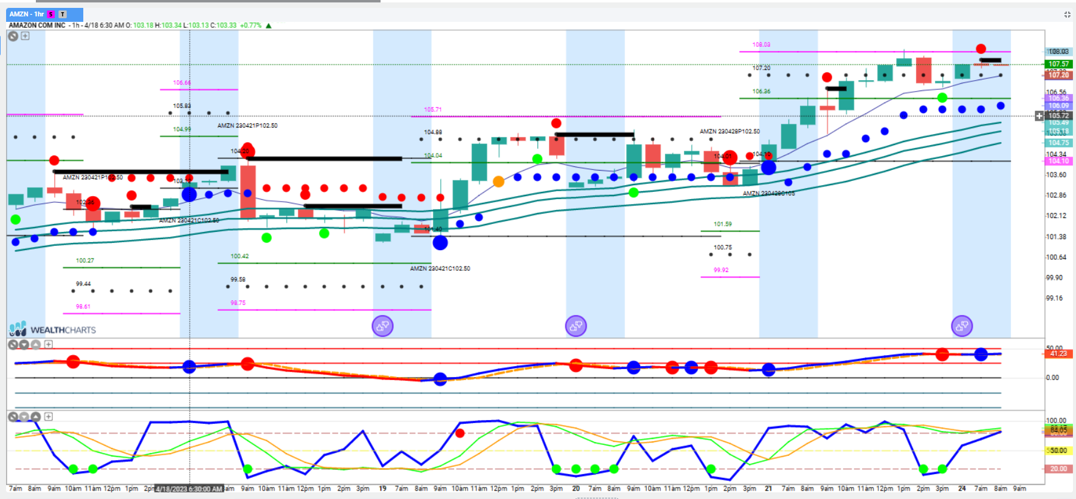
Task: Move the bottom stochastic panel up
Action: (36, 417)
